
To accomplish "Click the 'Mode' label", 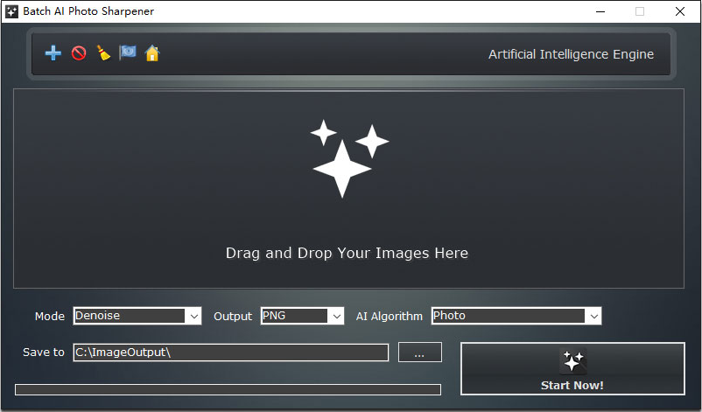I will [50, 317].
